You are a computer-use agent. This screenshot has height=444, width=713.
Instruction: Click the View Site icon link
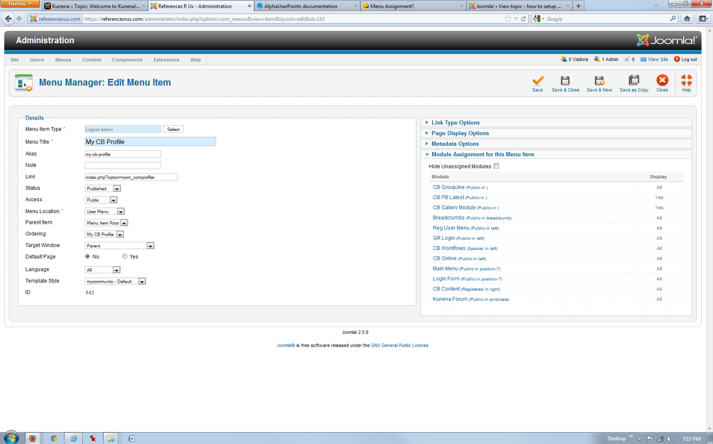pos(654,59)
